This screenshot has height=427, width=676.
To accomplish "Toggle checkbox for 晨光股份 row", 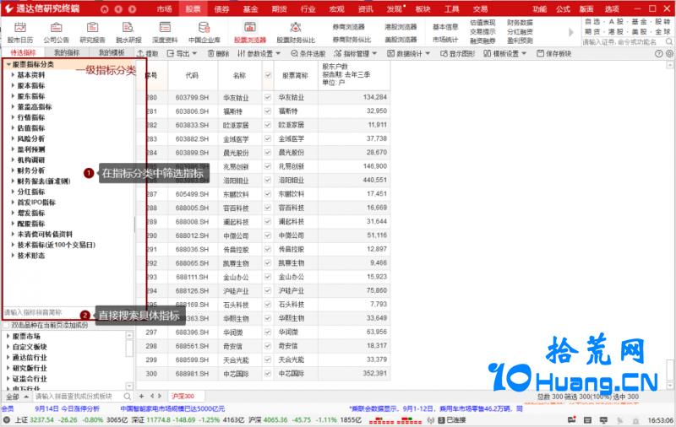I will pyautogui.click(x=268, y=153).
